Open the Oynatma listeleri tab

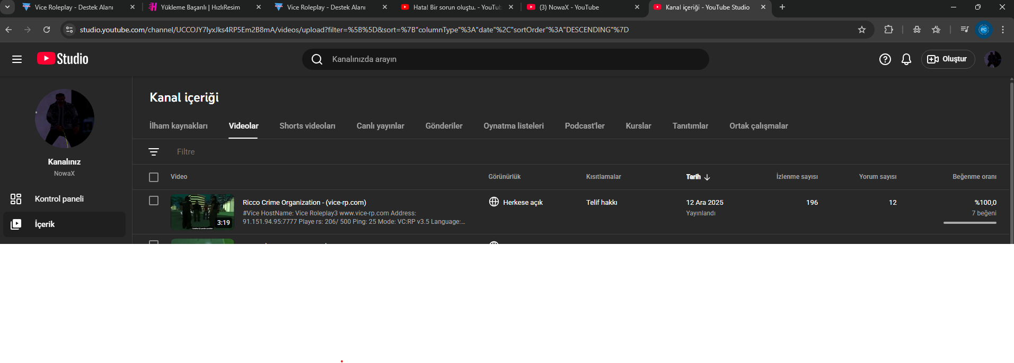[514, 126]
